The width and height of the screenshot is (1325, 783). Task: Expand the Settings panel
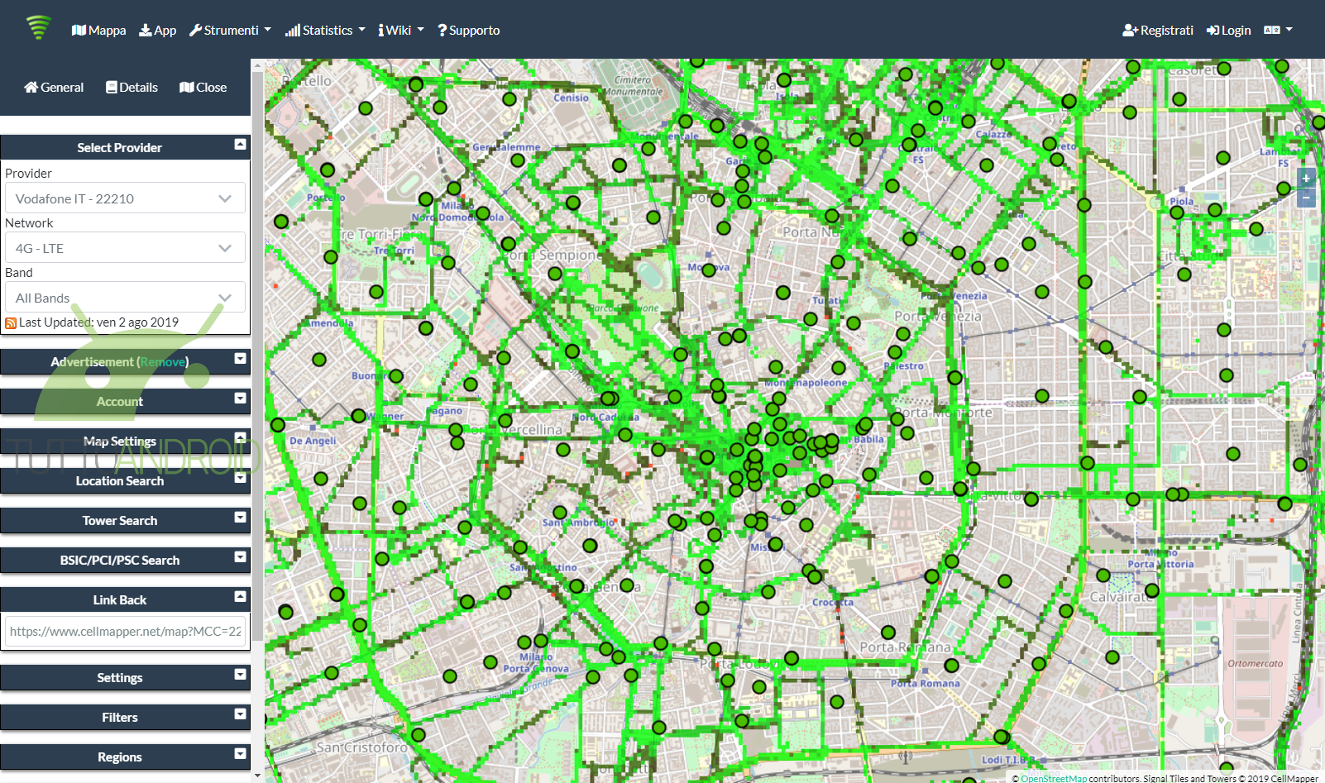coord(240,675)
